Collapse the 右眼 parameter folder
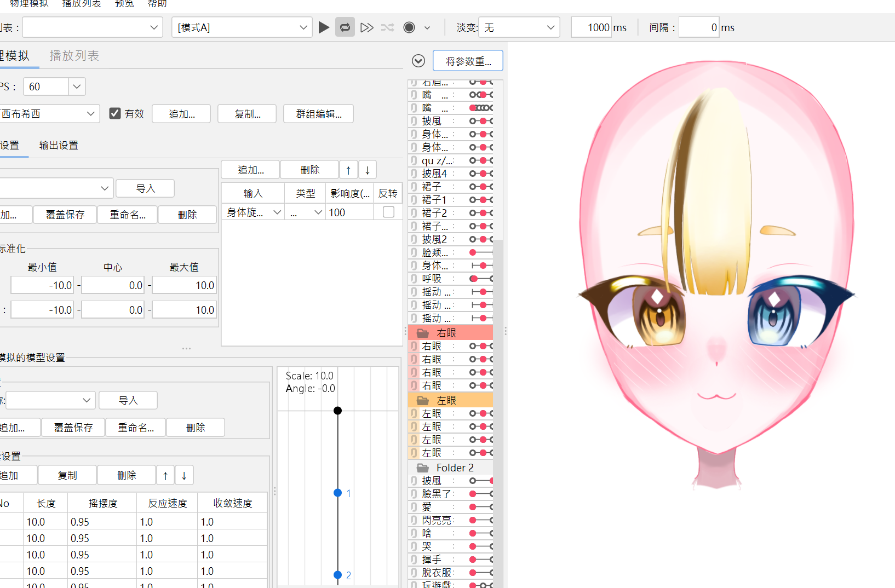Image resolution: width=895 pixels, height=588 pixels. click(x=423, y=333)
